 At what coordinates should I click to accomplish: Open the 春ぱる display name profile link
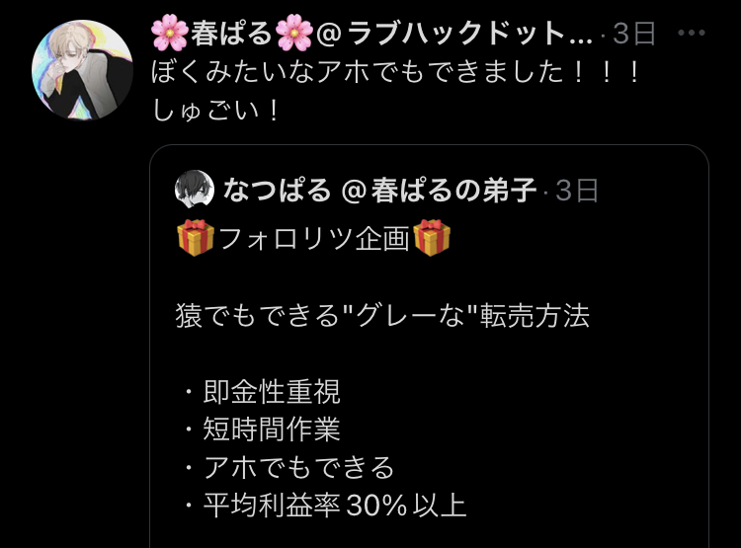(231, 33)
